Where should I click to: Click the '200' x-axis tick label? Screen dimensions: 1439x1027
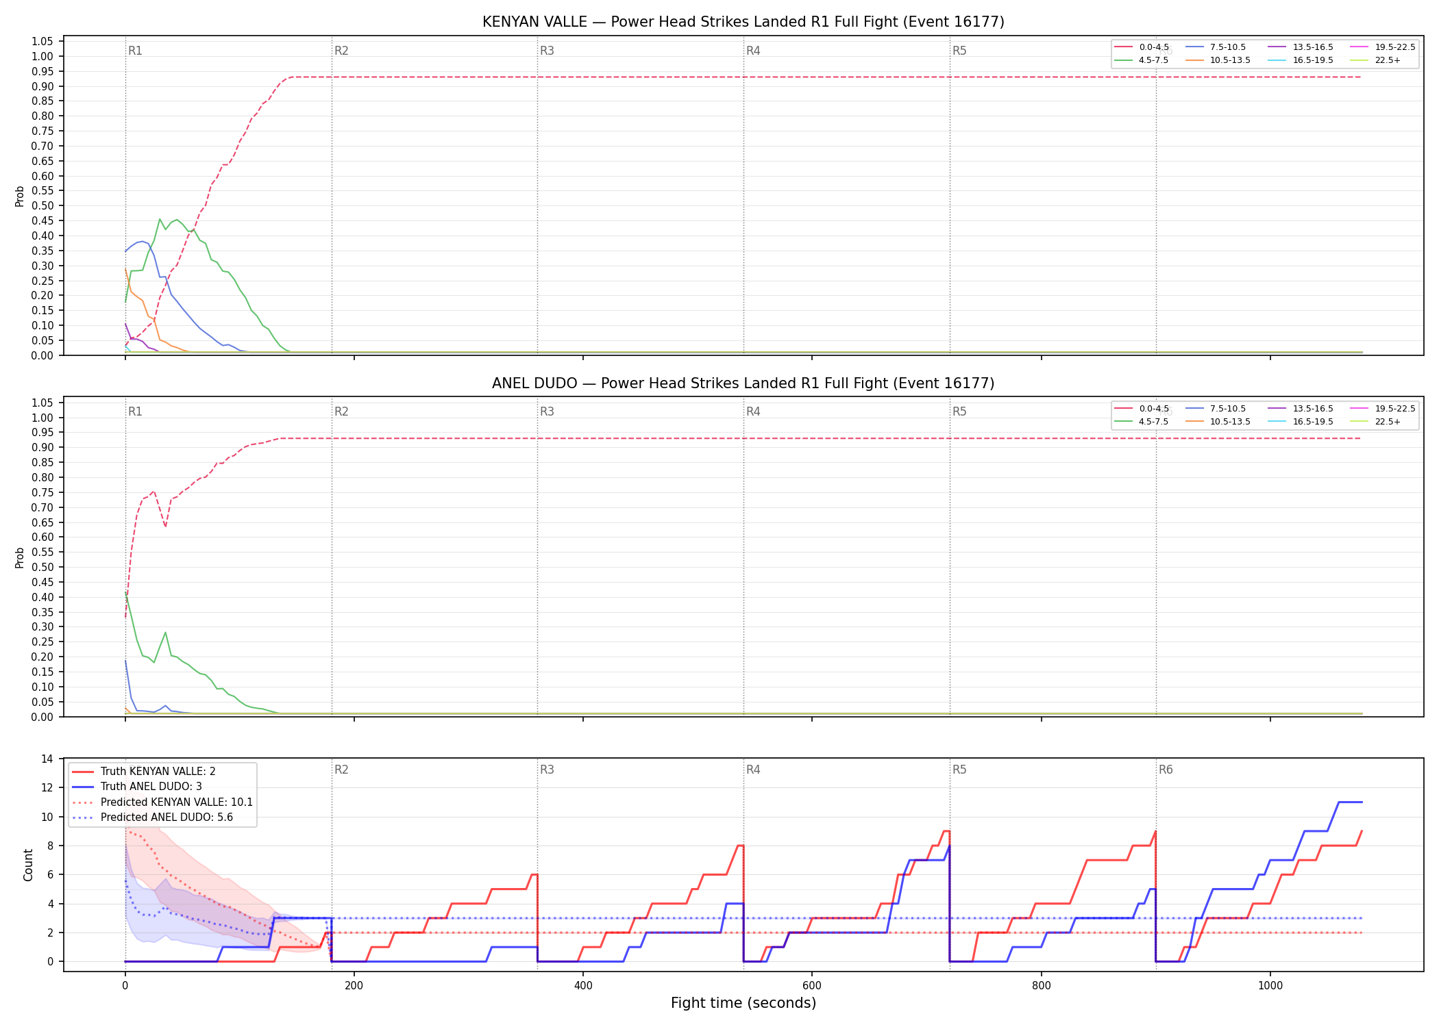click(354, 986)
